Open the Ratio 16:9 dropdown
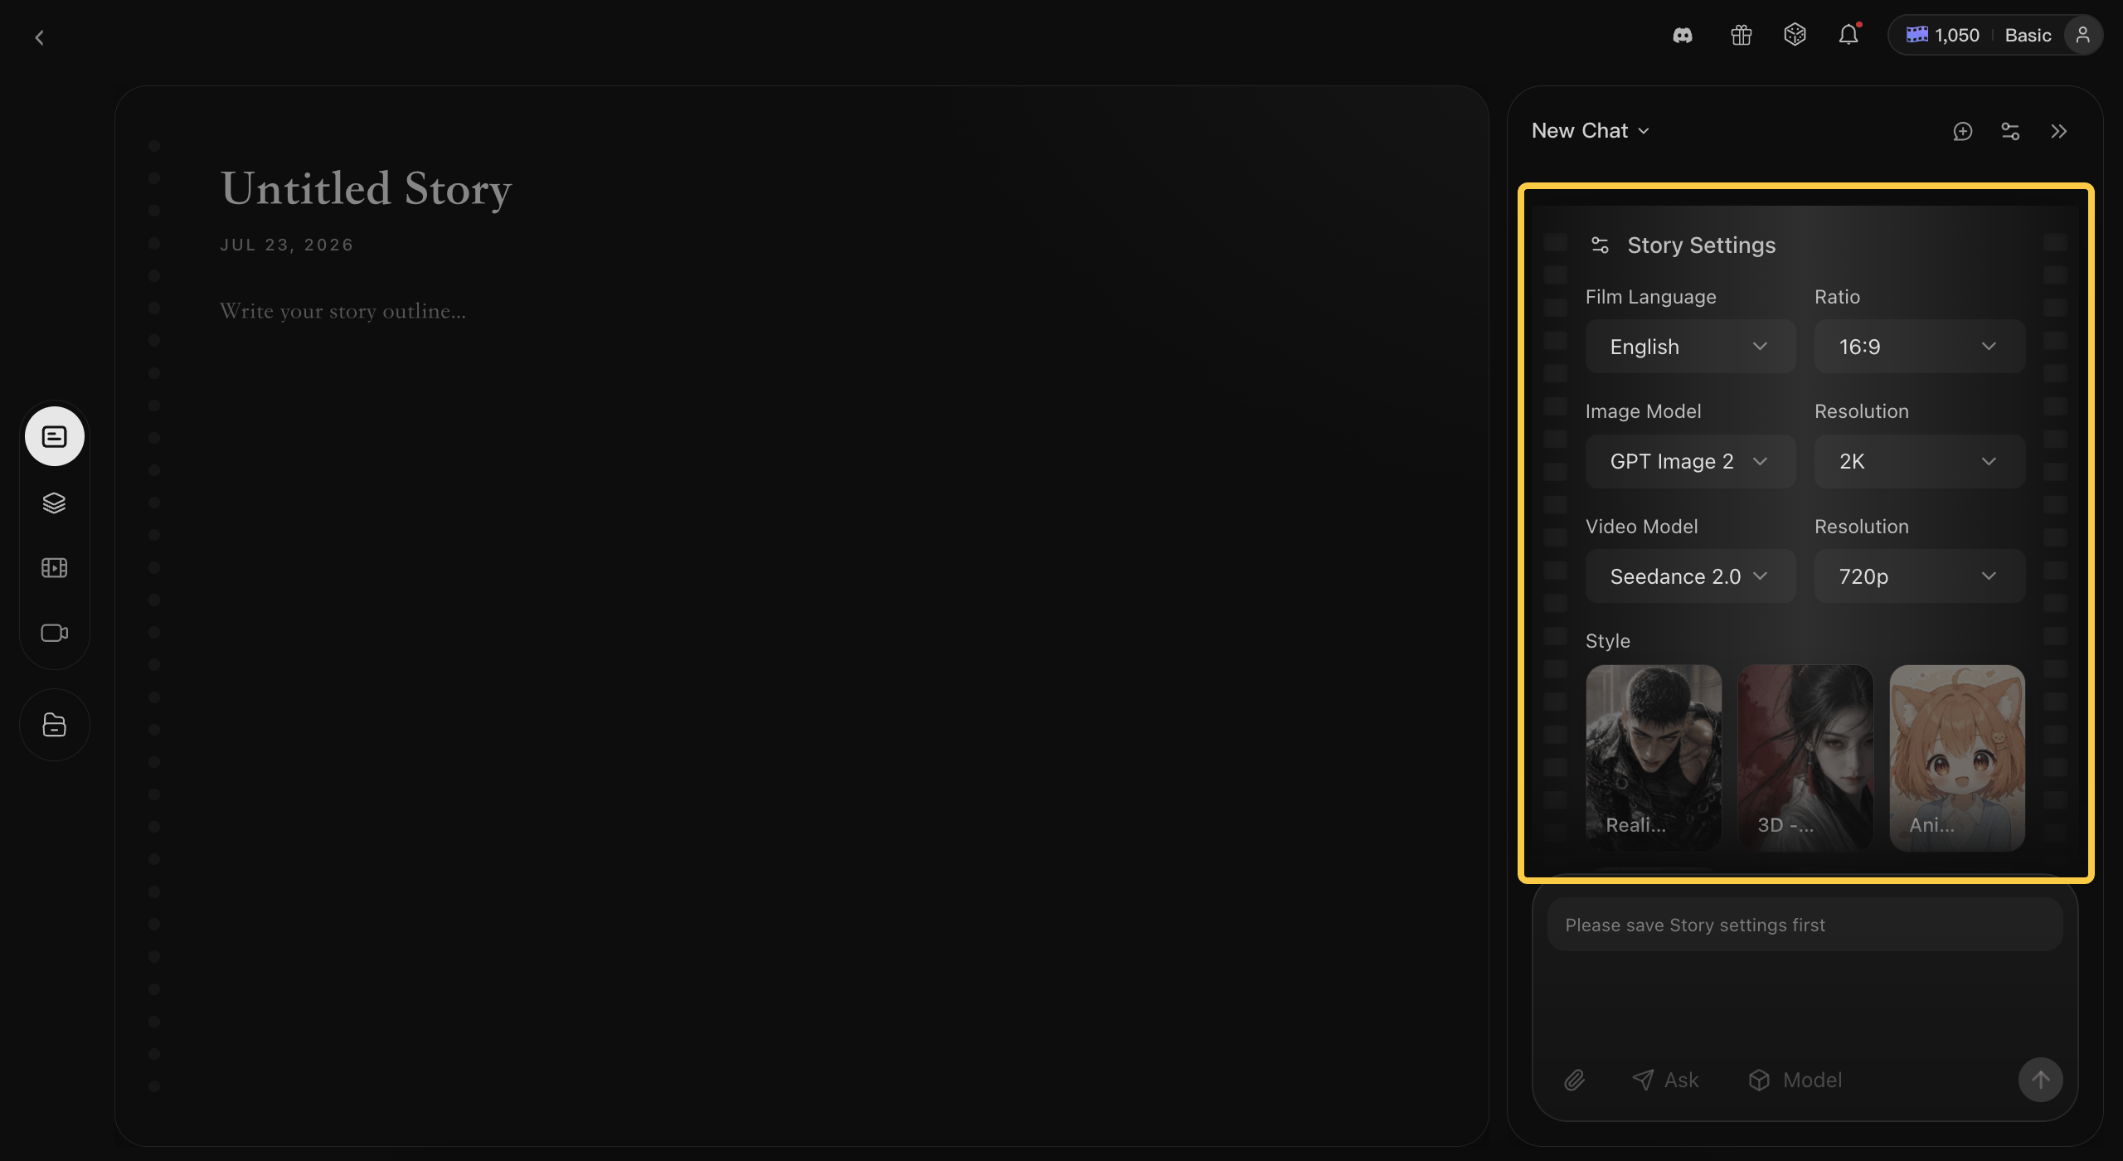Screen dimensions: 2123x1161 [1919, 347]
